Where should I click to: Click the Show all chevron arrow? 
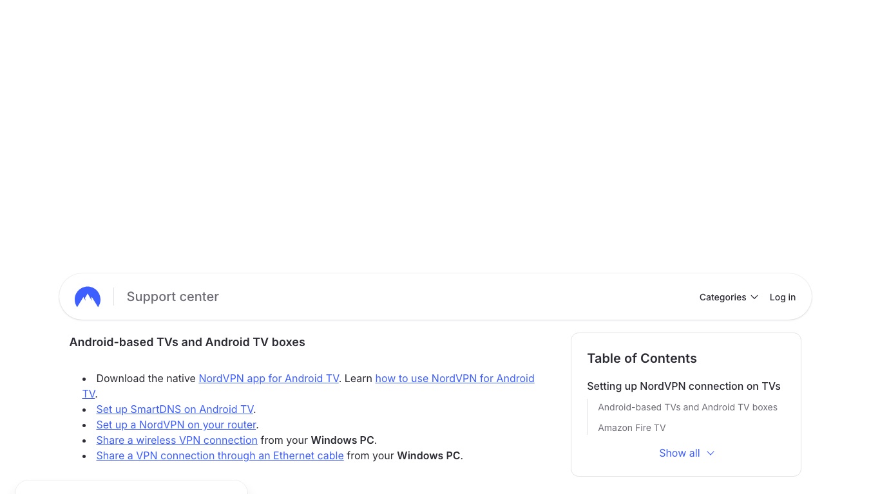click(711, 453)
